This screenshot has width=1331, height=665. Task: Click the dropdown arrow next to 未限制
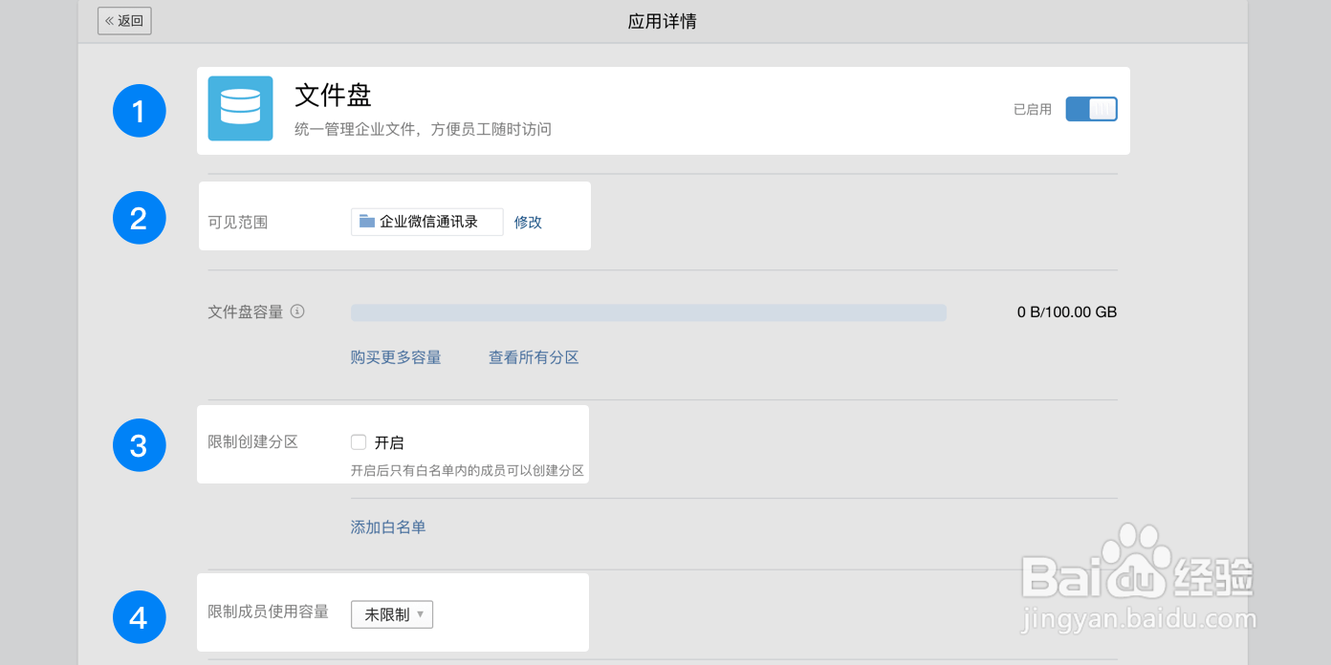pos(423,614)
